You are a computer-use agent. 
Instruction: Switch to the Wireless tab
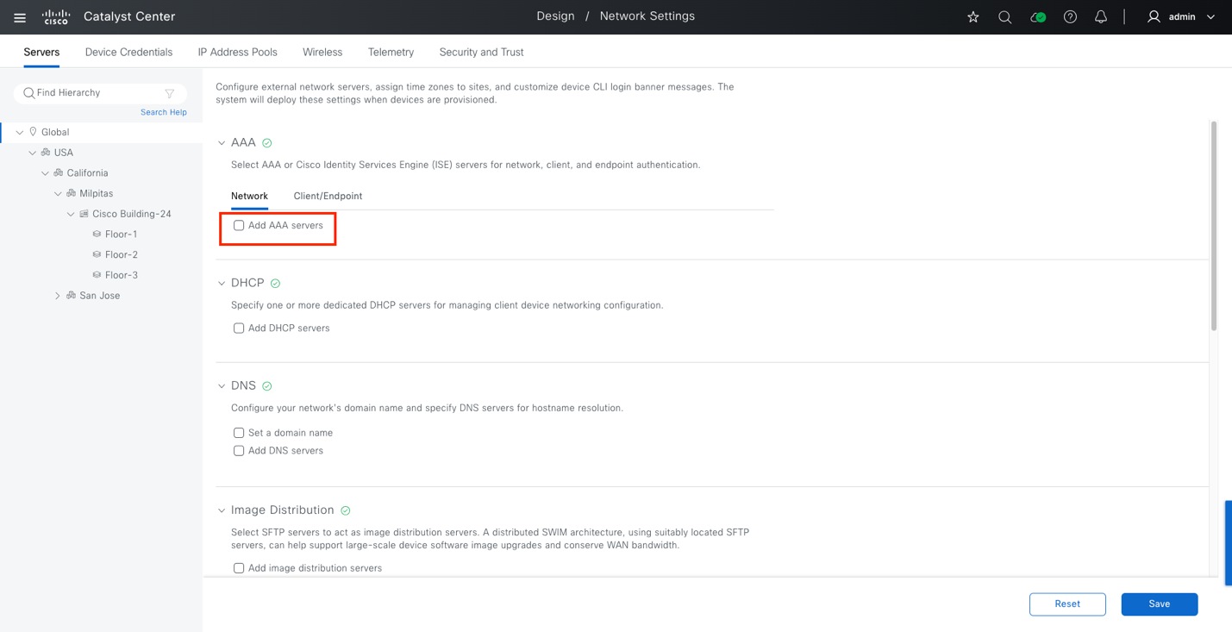(322, 52)
